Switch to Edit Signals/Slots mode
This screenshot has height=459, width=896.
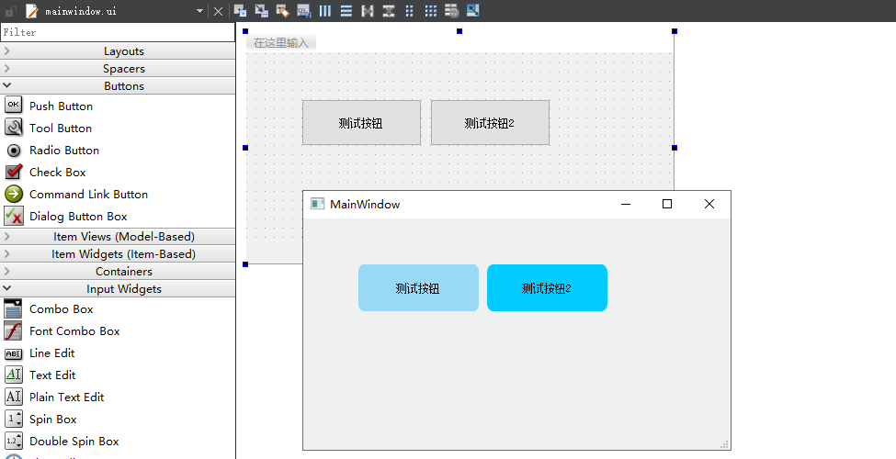(262, 10)
